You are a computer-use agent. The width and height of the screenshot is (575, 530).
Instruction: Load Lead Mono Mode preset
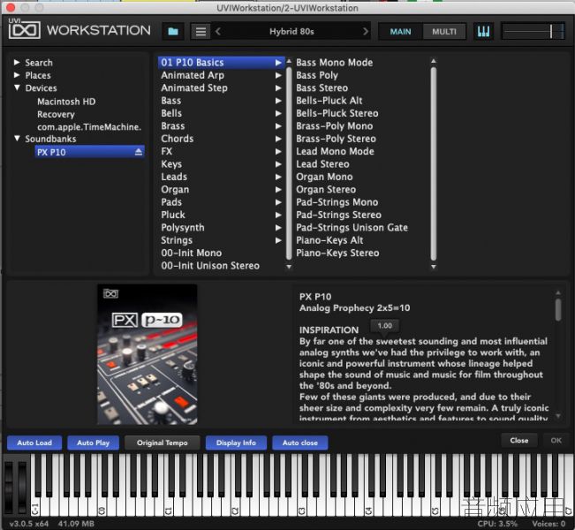335,151
